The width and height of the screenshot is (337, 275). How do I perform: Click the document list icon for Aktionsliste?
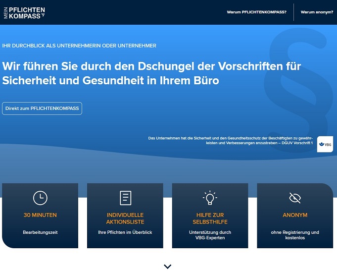[x=125, y=198]
